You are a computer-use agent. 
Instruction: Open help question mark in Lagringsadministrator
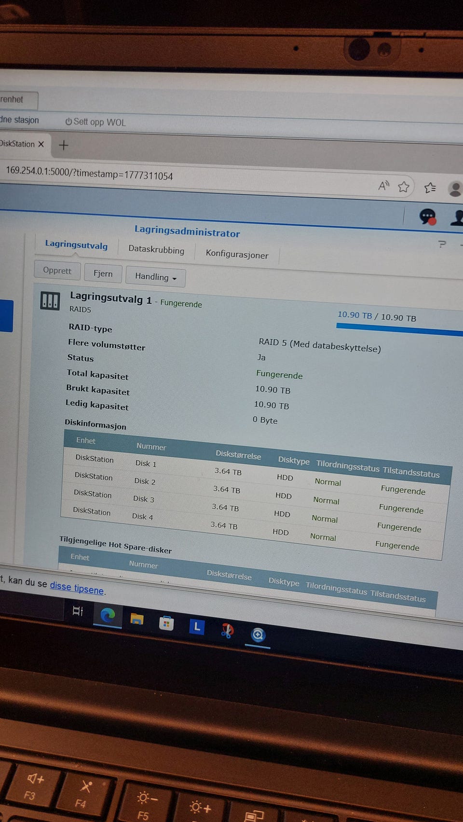pos(442,244)
